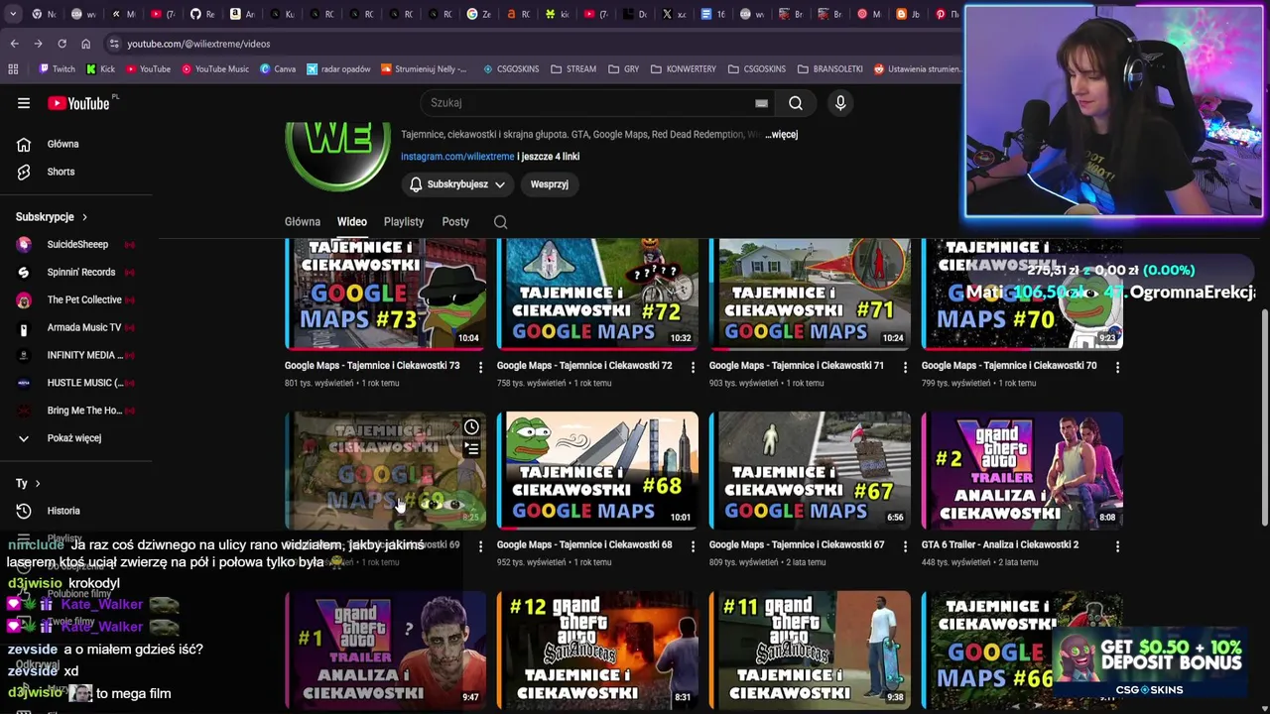The height and width of the screenshot is (714, 1270).
Task: Open Google Maps #73 video thumbnail
Action: click(x=386, y=294)
